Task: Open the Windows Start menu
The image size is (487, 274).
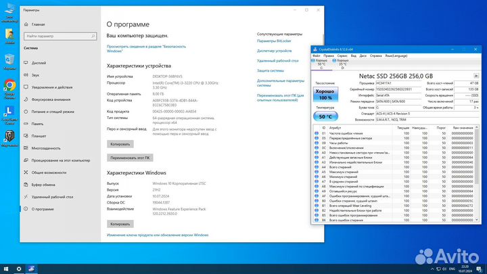Action: click(6, 269)
